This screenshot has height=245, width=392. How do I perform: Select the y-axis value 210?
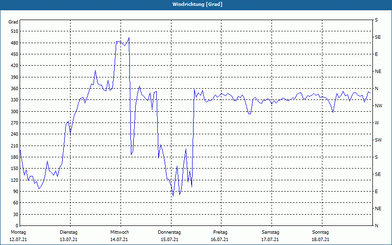click(x=15, y=146)
